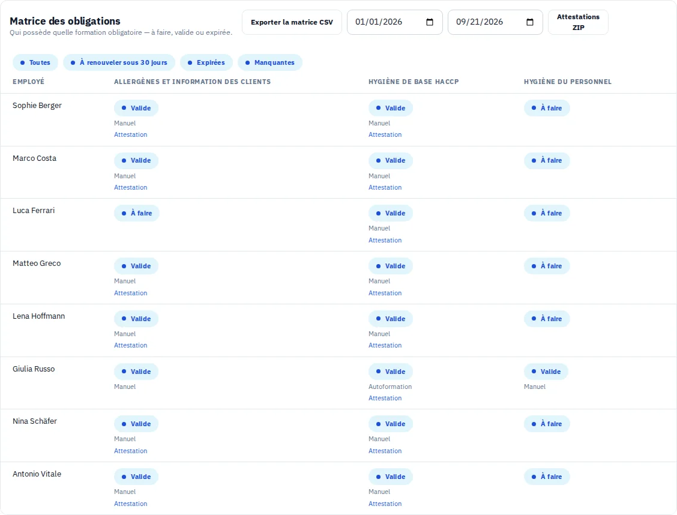Select the employee name Luca Ferrari
This screenshot has width=677, height=515.
[x=34, y=211]
